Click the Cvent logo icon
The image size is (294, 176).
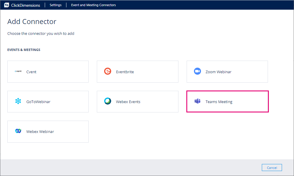click(x=18, y=71)
